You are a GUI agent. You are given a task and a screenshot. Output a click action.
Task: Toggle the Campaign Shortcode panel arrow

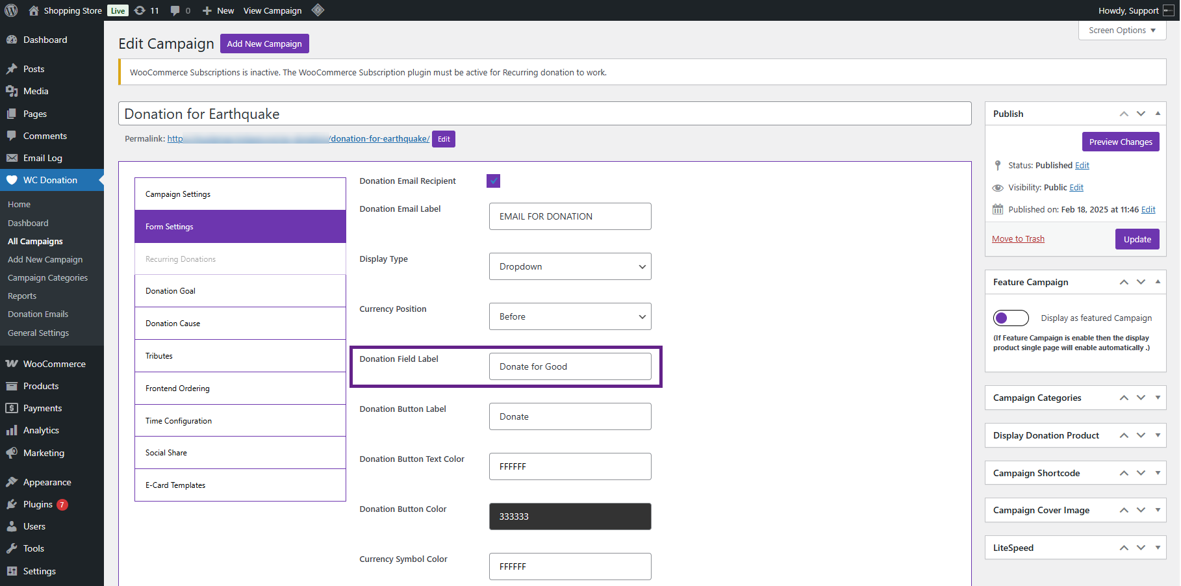click(x=1158, y=473)
